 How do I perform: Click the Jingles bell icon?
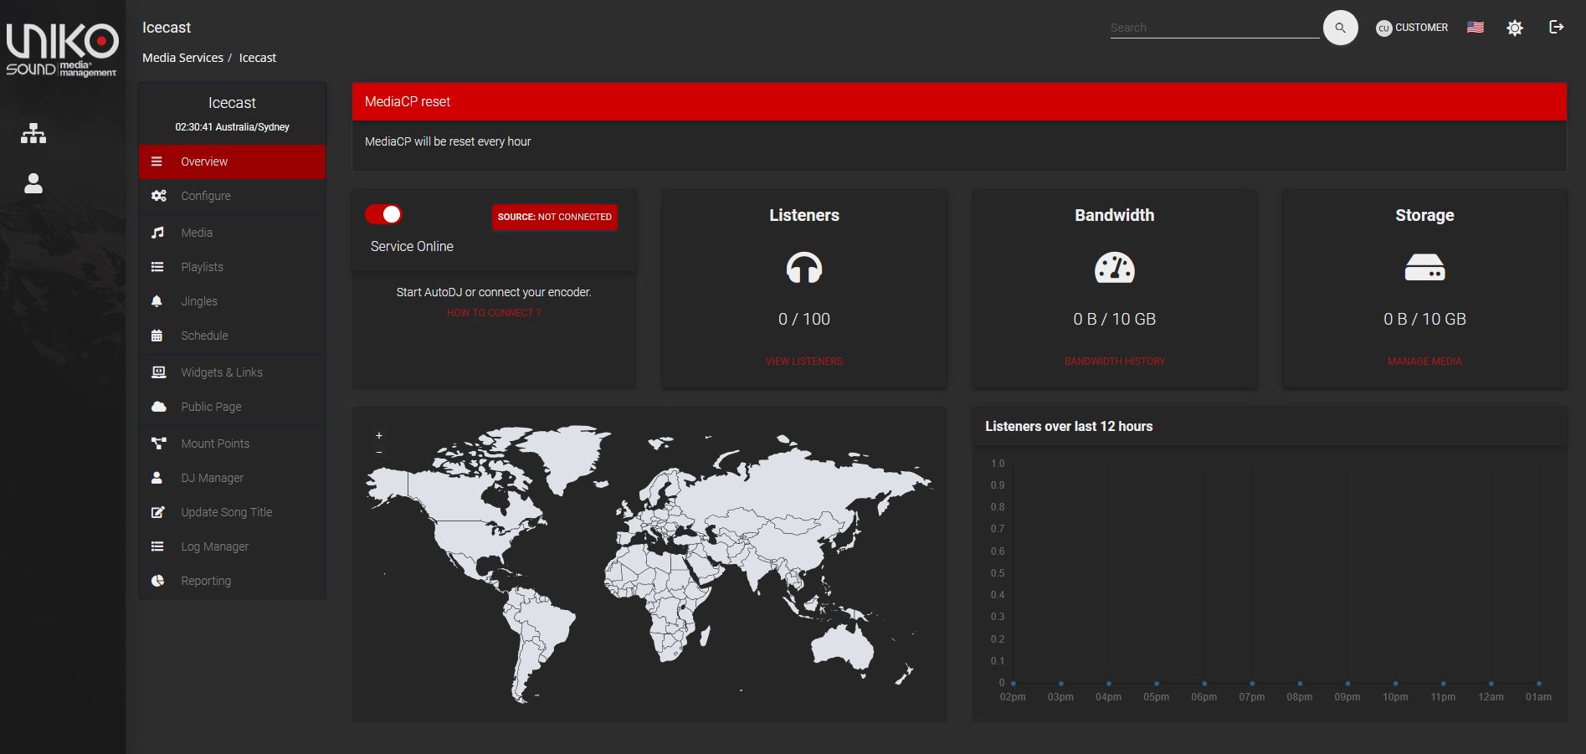[157, 301]
